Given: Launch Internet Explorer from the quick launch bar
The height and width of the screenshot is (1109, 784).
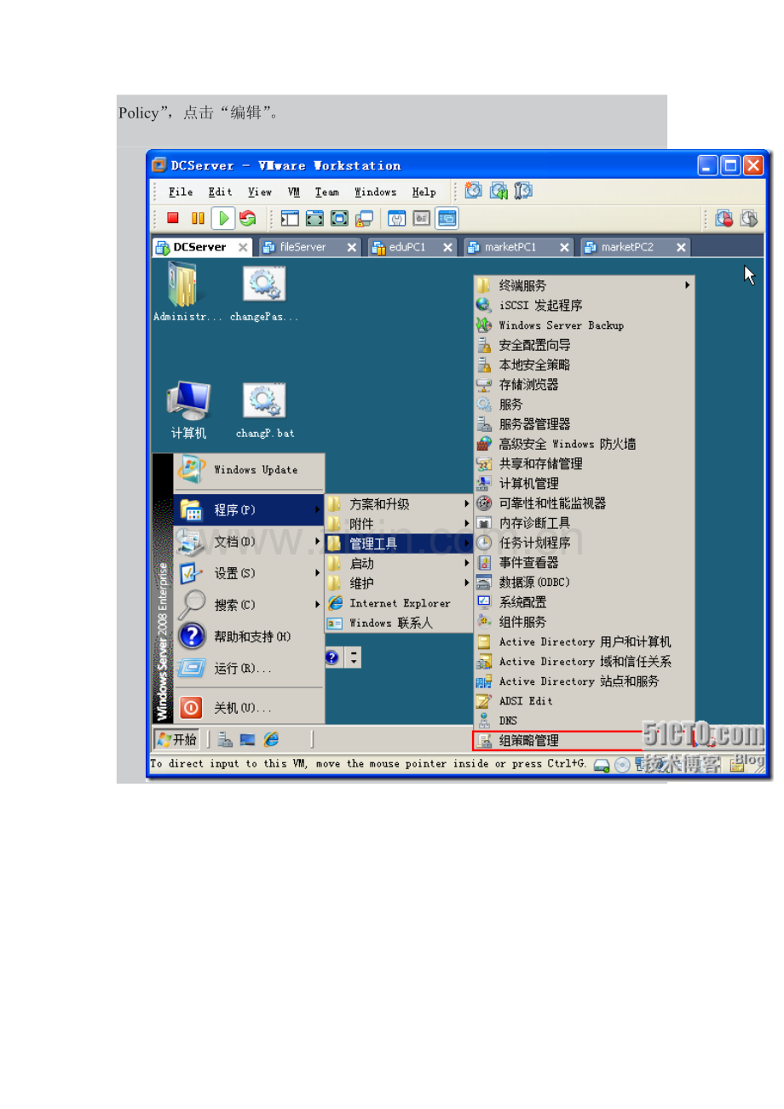Looking at the screenshot, I should pos(271,739).
